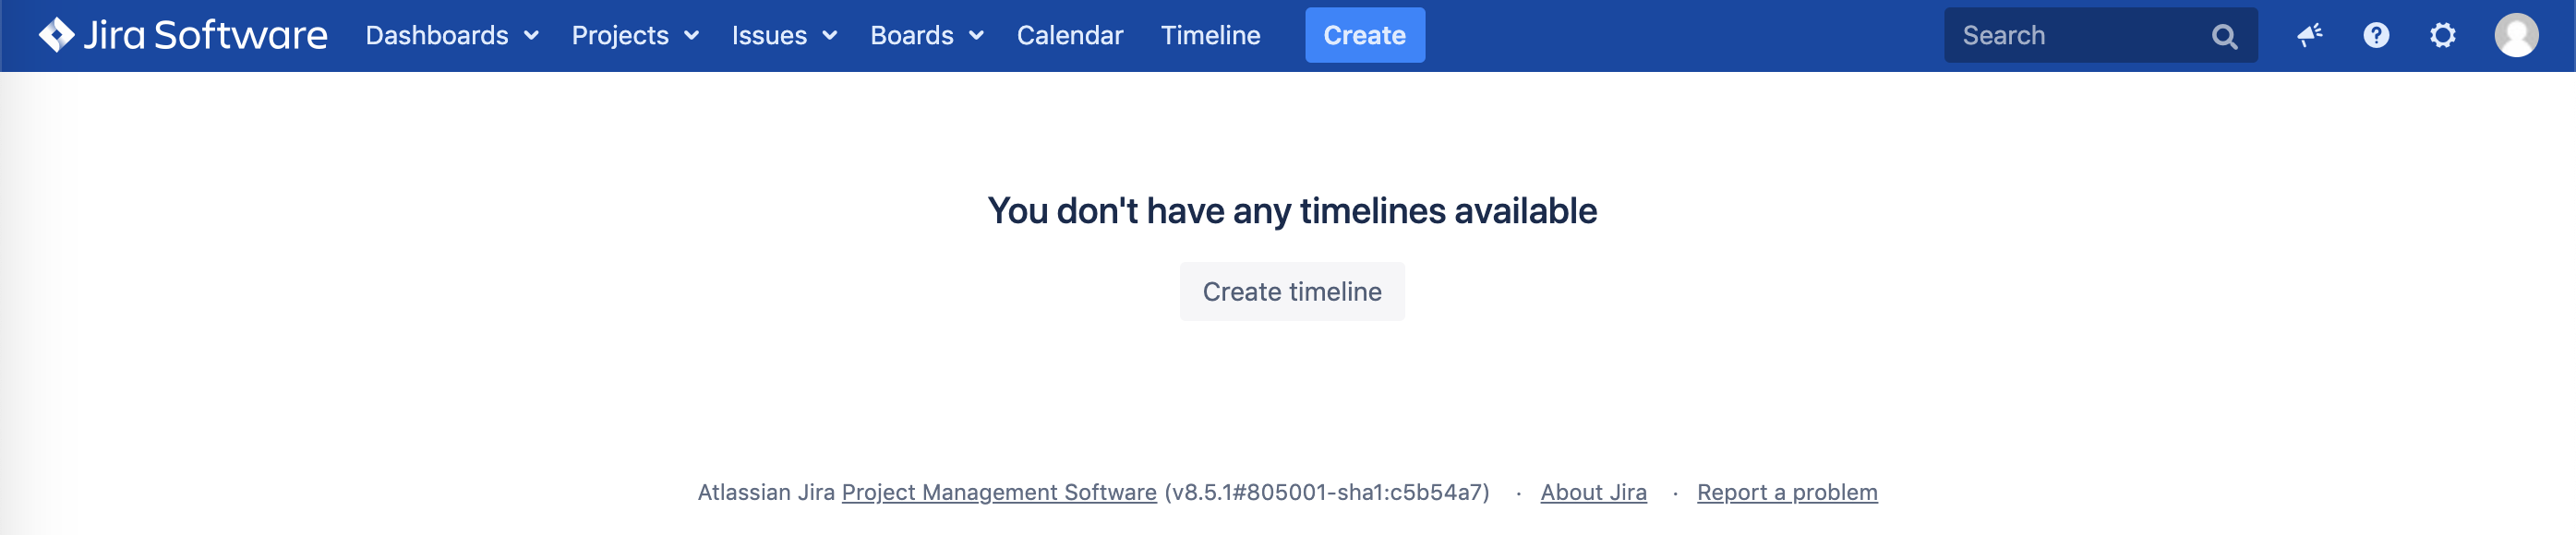The width and height of the screenshot is (2576, 535).
Task: Click the Jira Software logo icon
Action: [56, 35]
